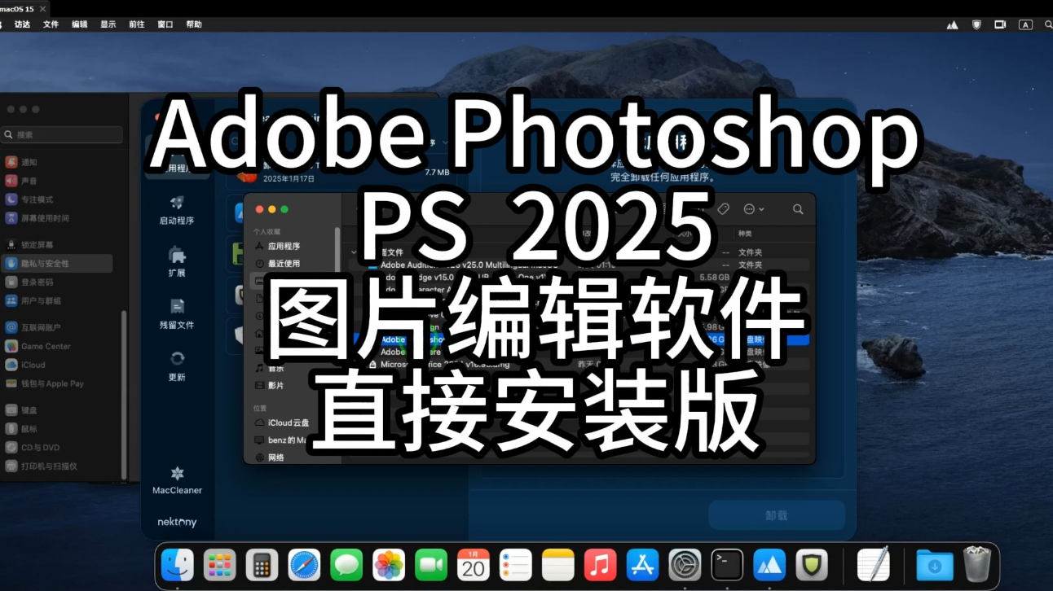1053x591 pixels.
Task: Click the 卸载 button in MacCleaner
Action: tap(777, 515)
